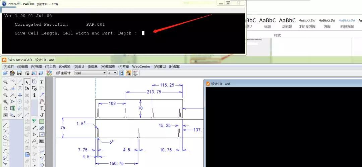The image size is (362, 167).
Task: Select the rectangle drawing tool
Action: point(5,145)
